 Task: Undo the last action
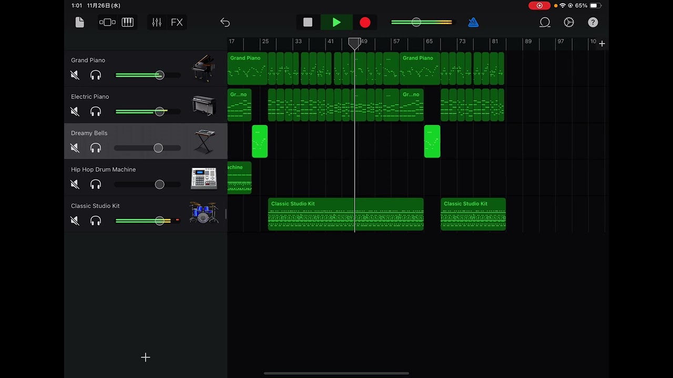(225, 22)
